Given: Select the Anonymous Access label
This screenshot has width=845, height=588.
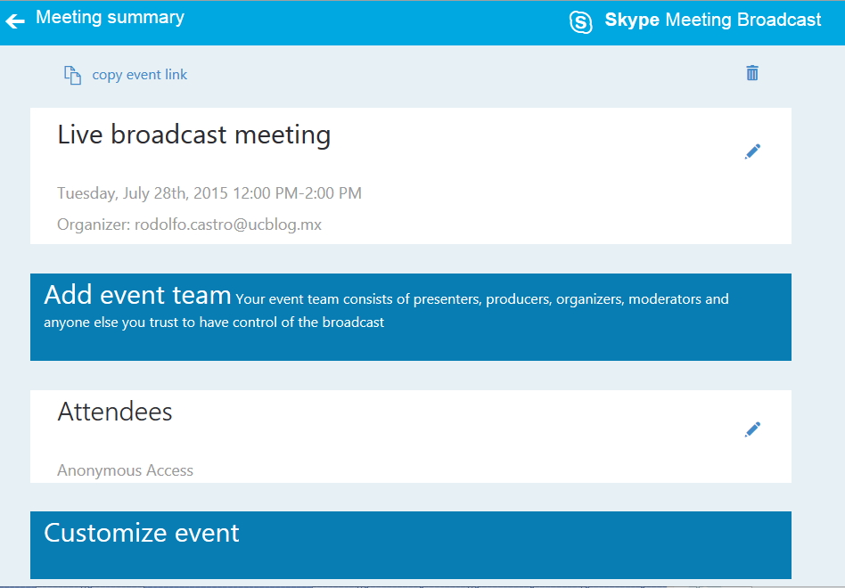Looking at the screenshot, I should pos(125,470).
